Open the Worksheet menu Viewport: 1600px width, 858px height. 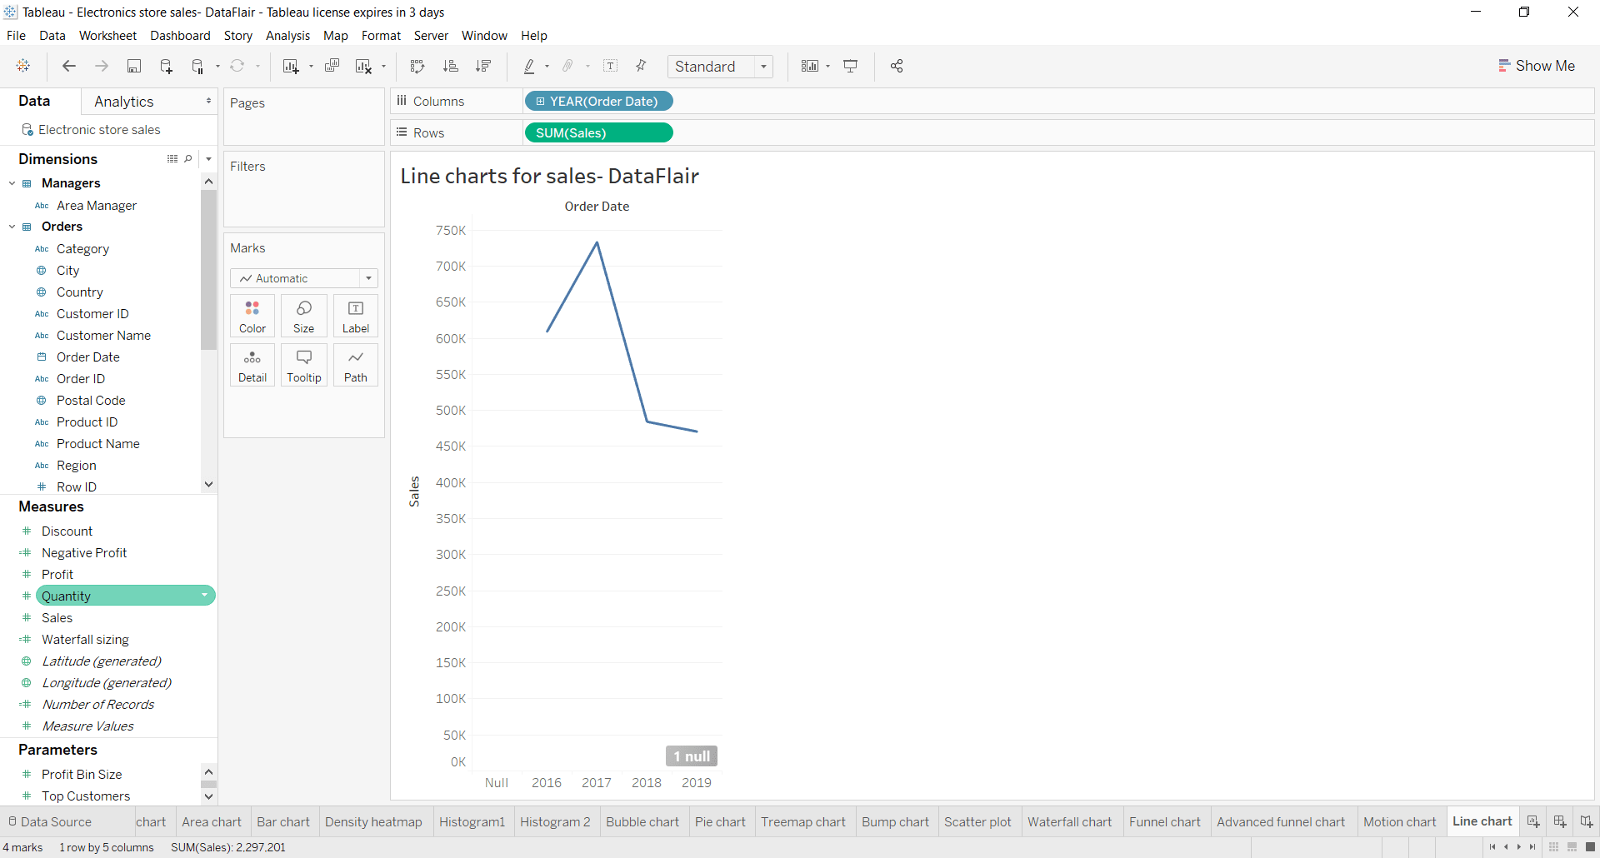click(107, 35)
